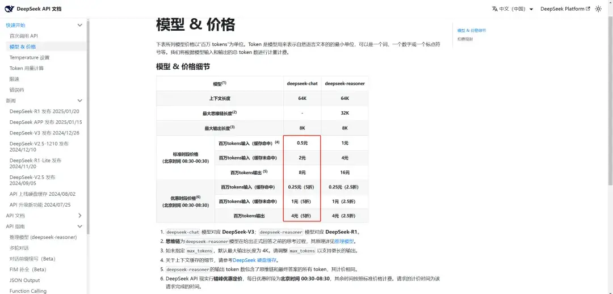This screenshot has width=613, height=294.
Task: Jump to 扣费规则 in page outline
Action: [465, 39]
